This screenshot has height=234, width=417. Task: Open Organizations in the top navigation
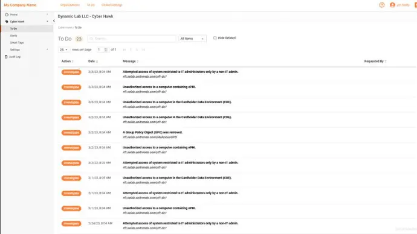[70, 5]
